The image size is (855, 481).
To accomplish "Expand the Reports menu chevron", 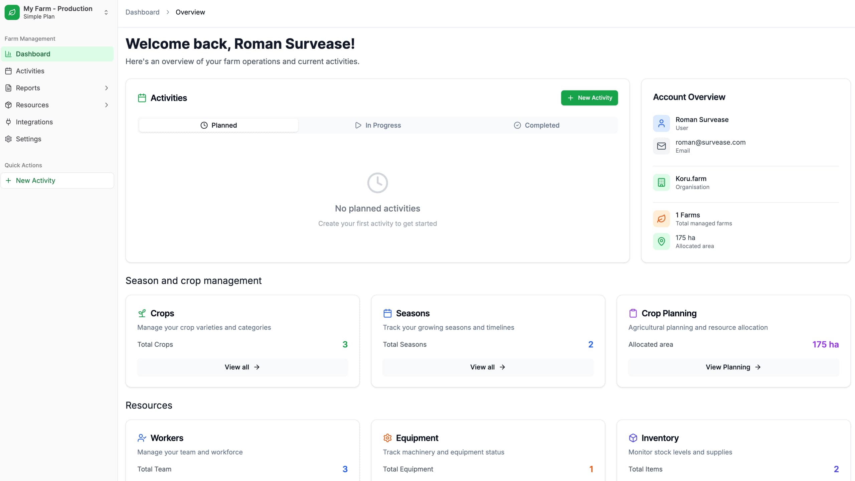I will pos(107,88).
